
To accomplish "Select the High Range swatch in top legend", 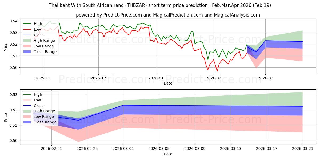I will click(x=28, y=41).
